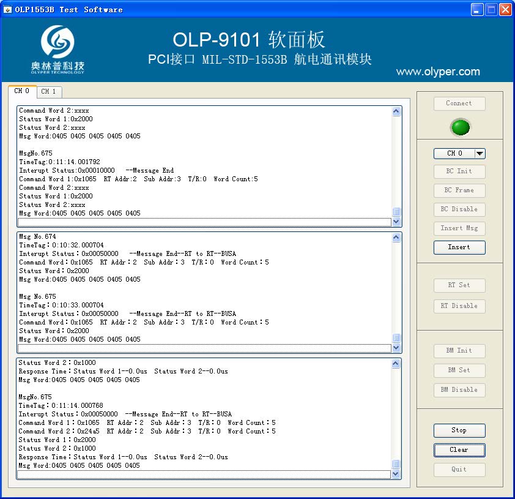Click the green connection status LED
515x499 pixels.
[460, 127]
